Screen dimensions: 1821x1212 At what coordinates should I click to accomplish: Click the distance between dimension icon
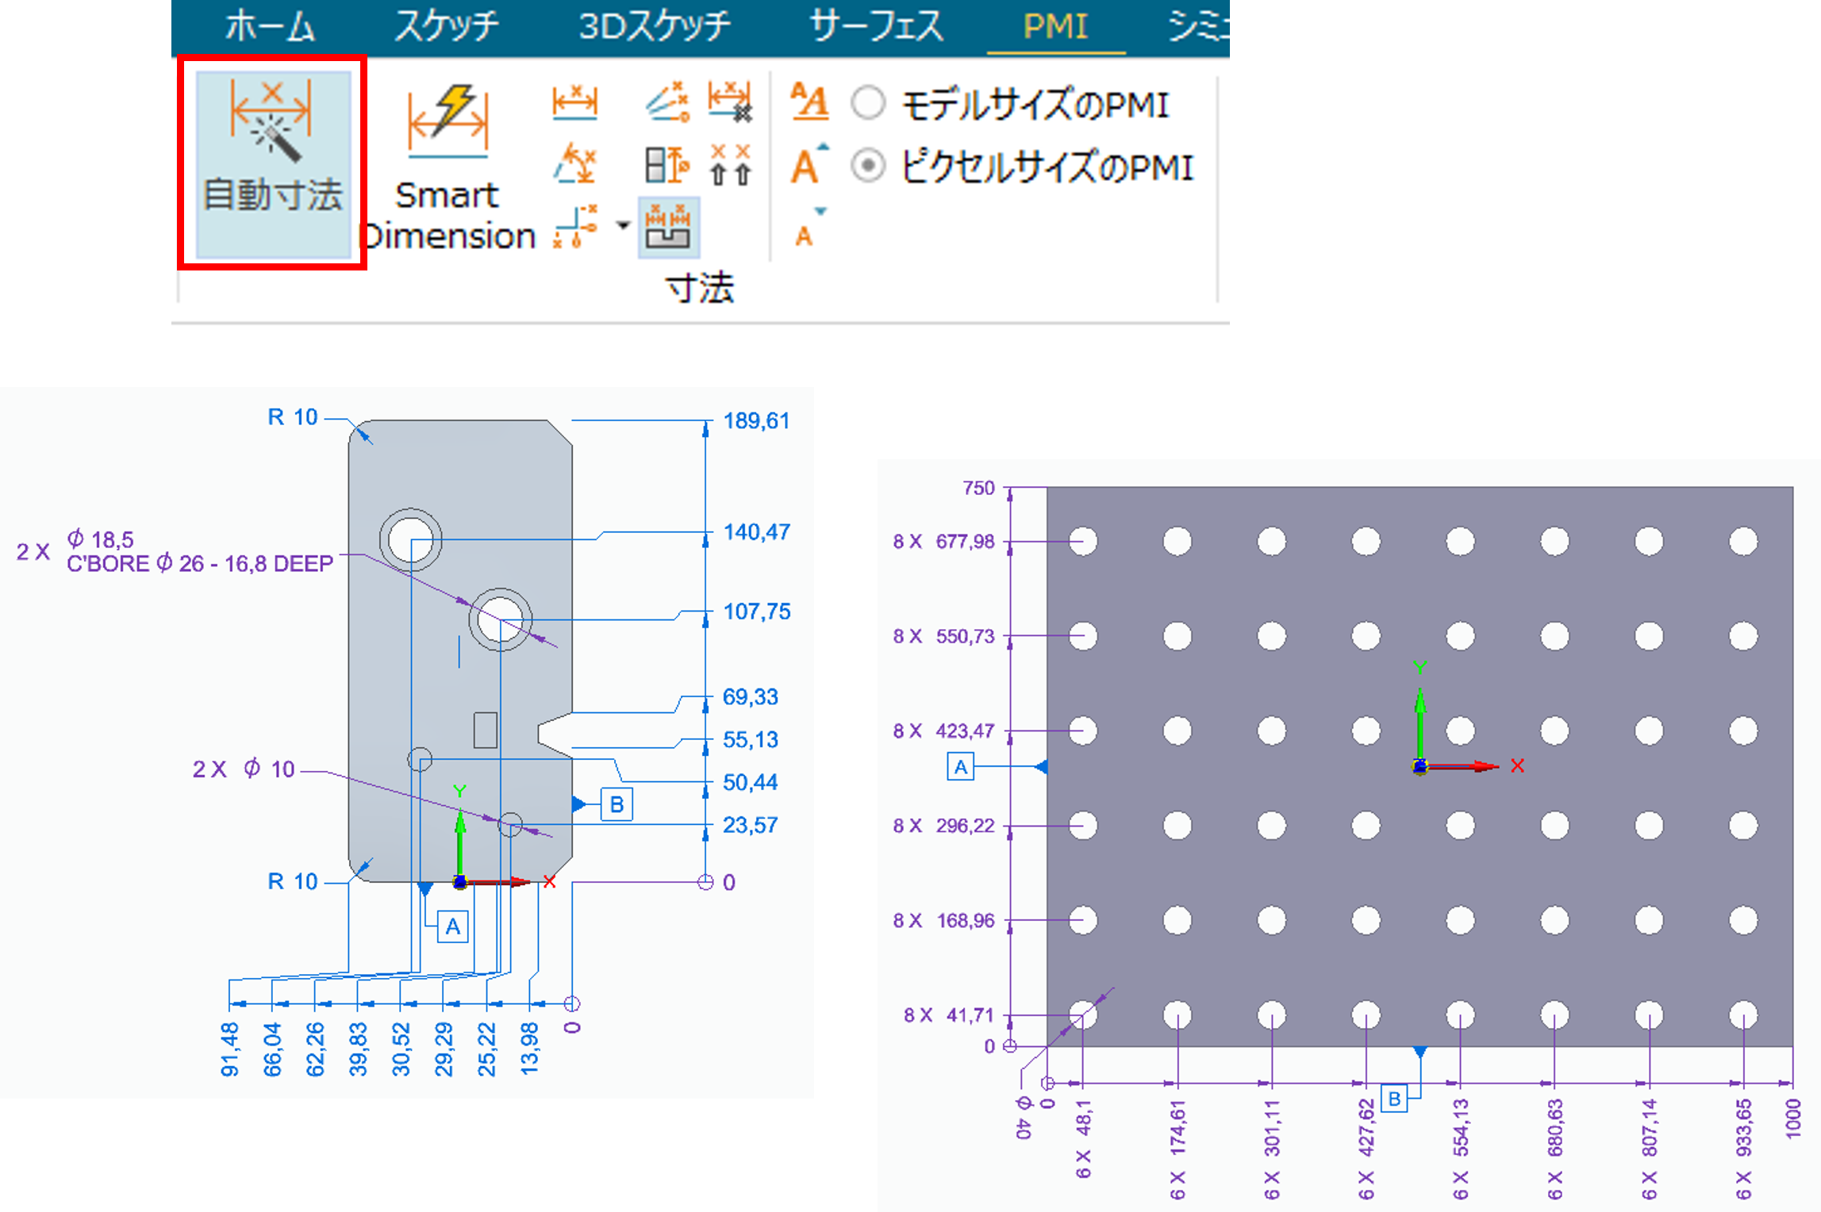click(x=575, y=103)
